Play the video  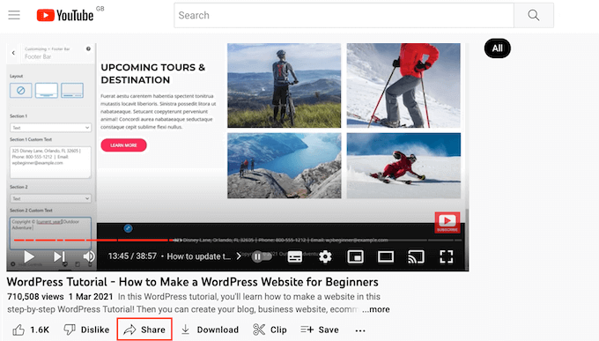click(x=29, y=256)
